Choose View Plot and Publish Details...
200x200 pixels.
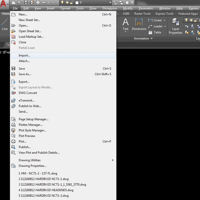tap(63, 153)
